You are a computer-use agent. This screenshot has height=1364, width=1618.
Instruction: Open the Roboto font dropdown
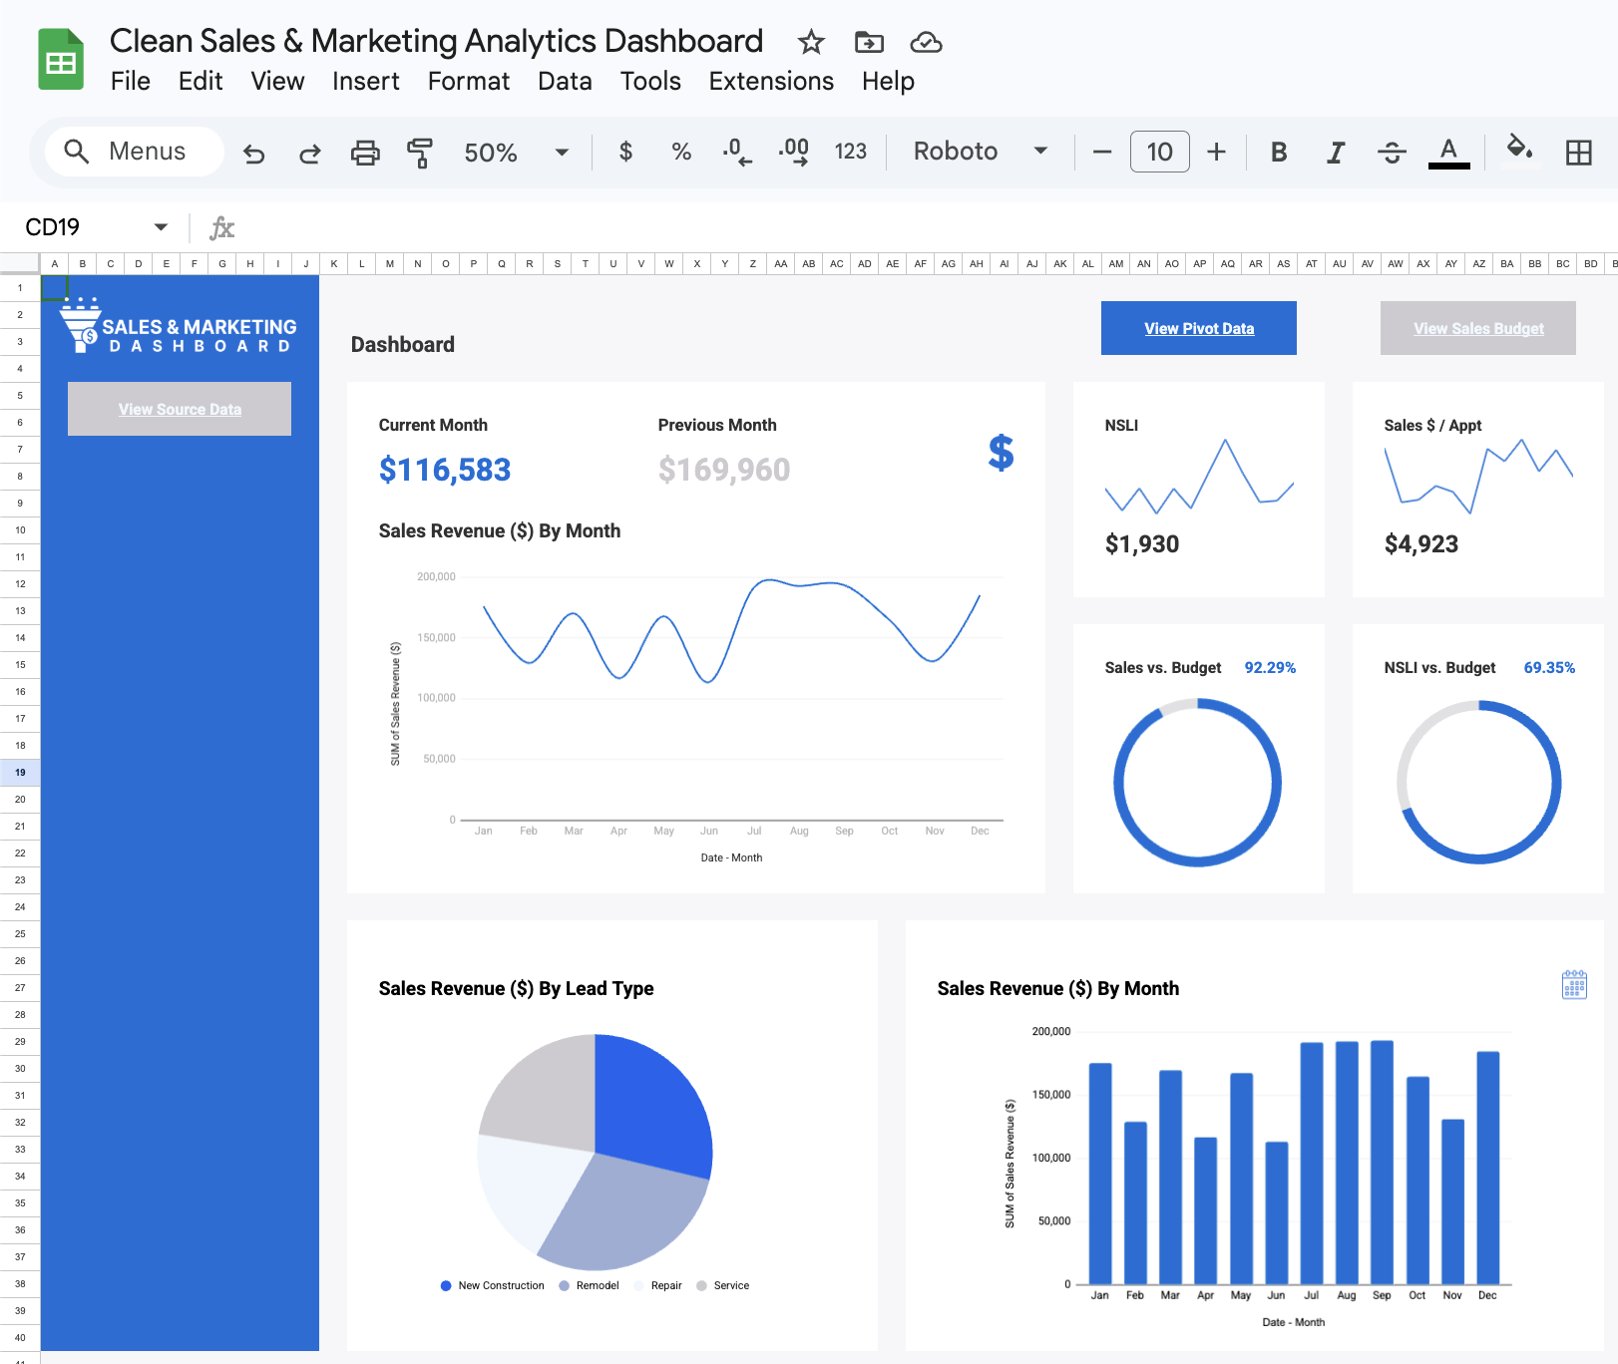point(981,152)
